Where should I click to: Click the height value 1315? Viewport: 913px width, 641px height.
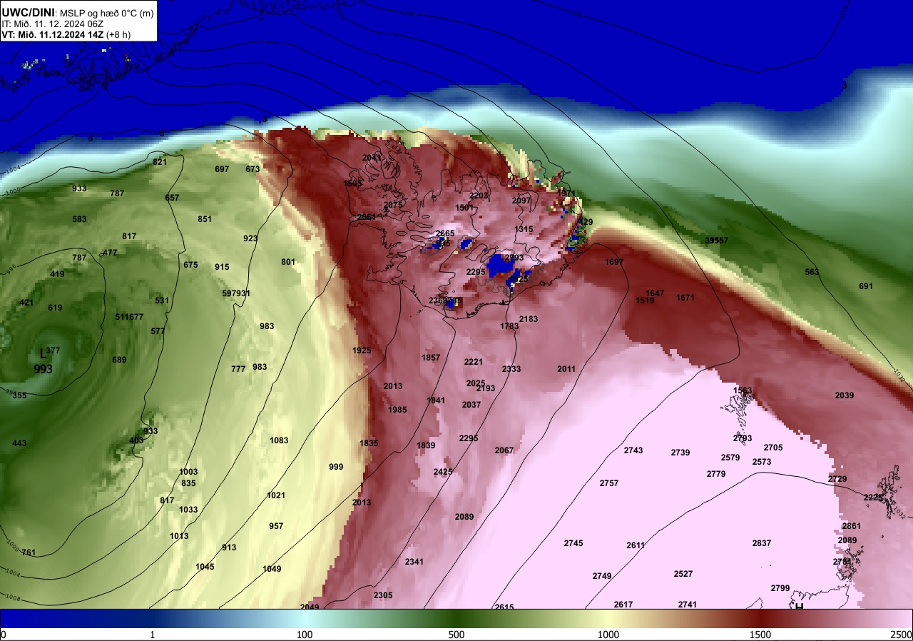[x=524, y=229]
